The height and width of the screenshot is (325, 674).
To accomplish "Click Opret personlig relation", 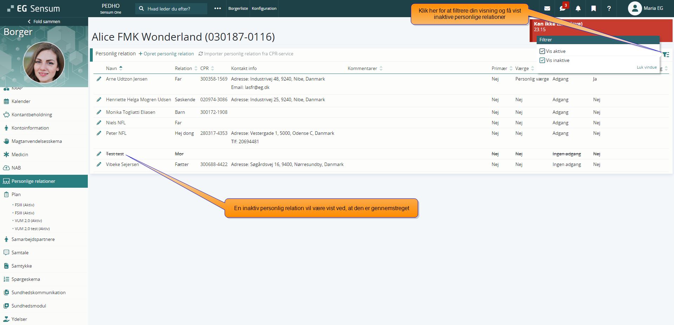I will click(x=166, y=54).
